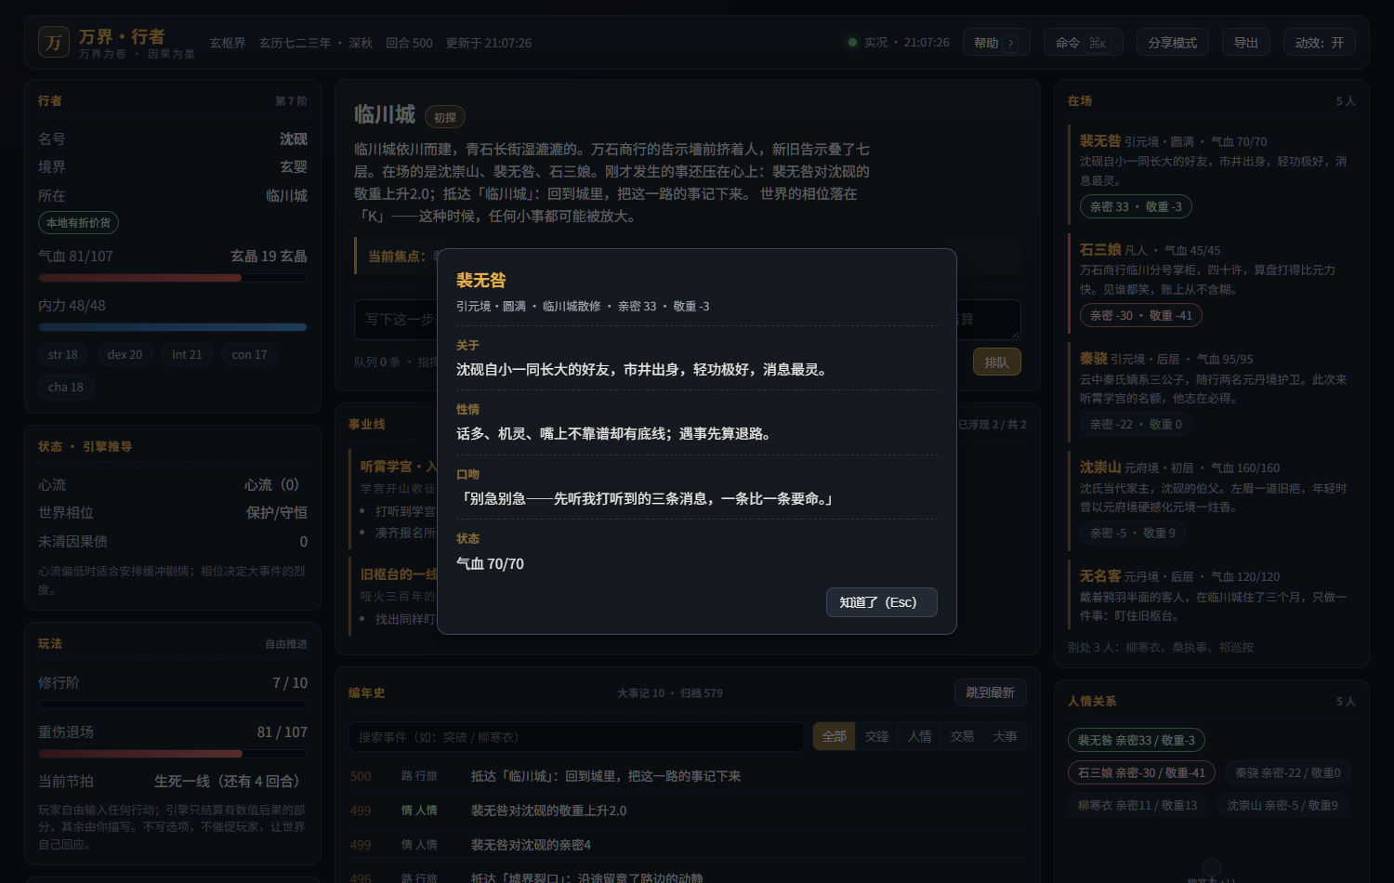Select 秦骁's name in the 在场 list
Screen dimensions: 1394x883
click(1094, 359)
